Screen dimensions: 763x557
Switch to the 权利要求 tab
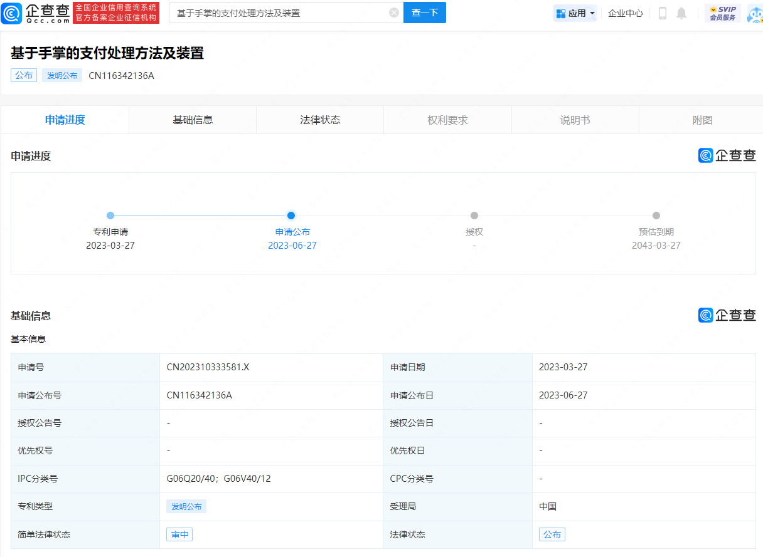pos(448,120)
